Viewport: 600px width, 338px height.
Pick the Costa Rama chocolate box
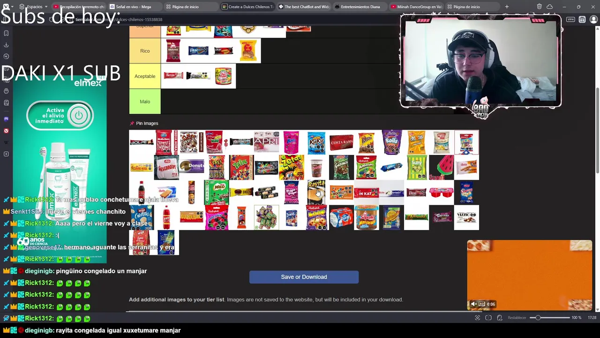341,142
